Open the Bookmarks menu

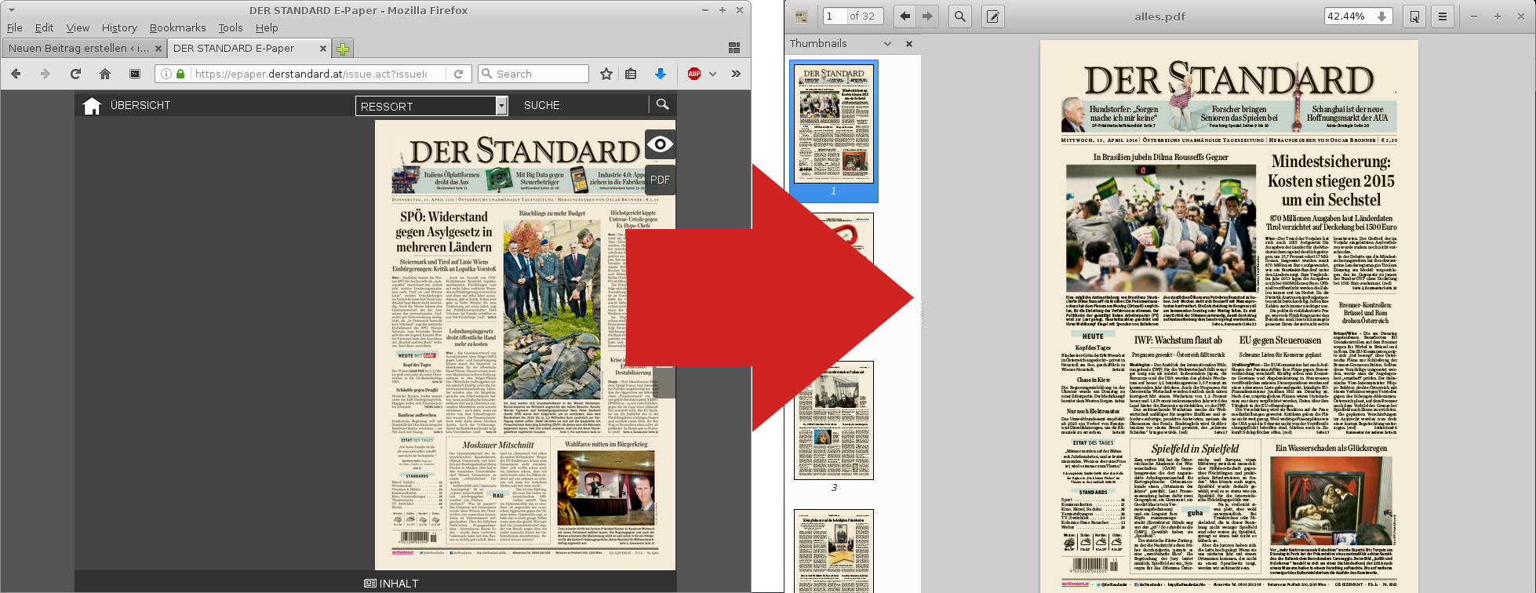pos(177,27)
